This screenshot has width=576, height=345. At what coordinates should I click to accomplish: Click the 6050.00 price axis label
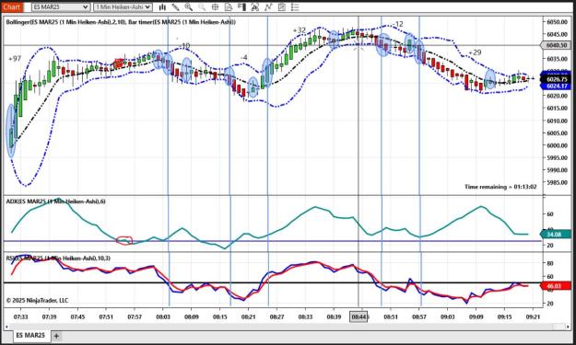point(557,22)
